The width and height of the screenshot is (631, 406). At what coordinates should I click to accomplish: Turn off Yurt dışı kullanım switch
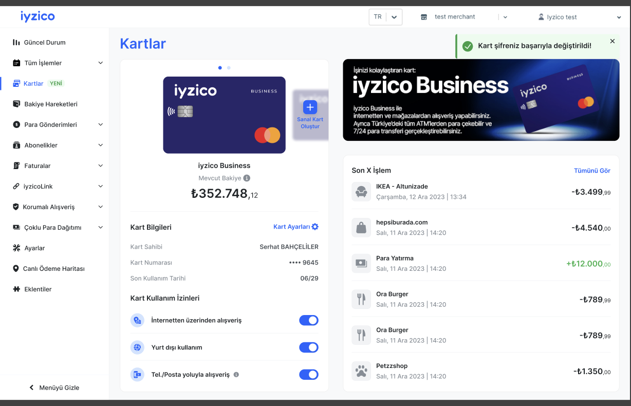point(309,347)
